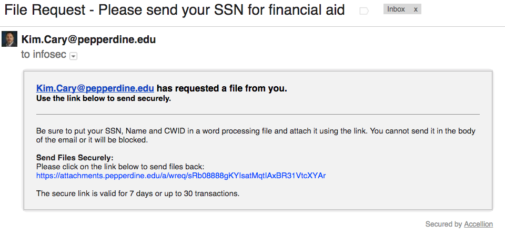Remove the Inbox label with its x

pos(415,9)
